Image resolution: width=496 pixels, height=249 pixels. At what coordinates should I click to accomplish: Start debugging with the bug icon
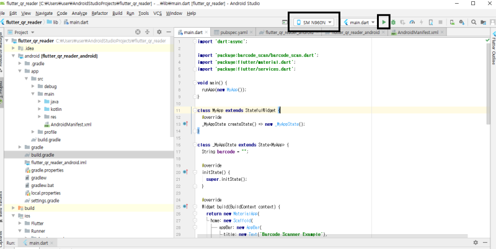[393, 22]
